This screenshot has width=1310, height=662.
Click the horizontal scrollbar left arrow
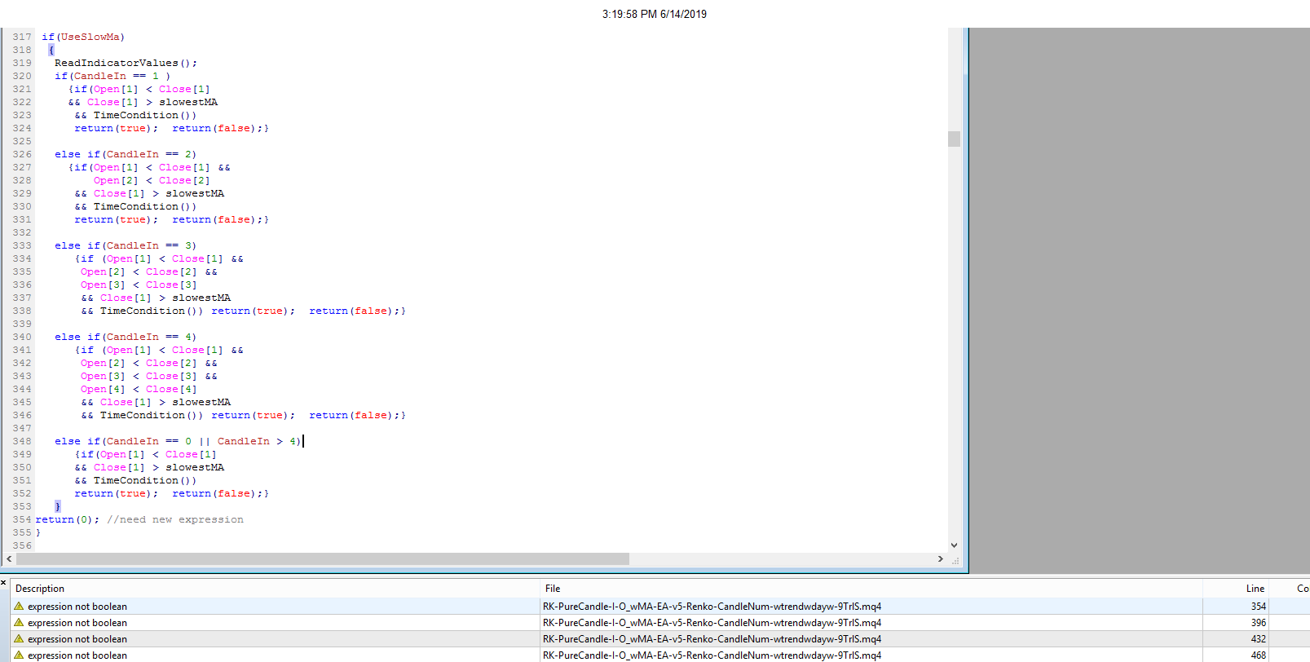point(9,559)
